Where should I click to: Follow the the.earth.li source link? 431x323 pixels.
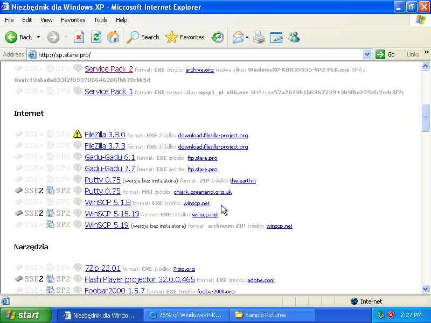tap(243, 180)
